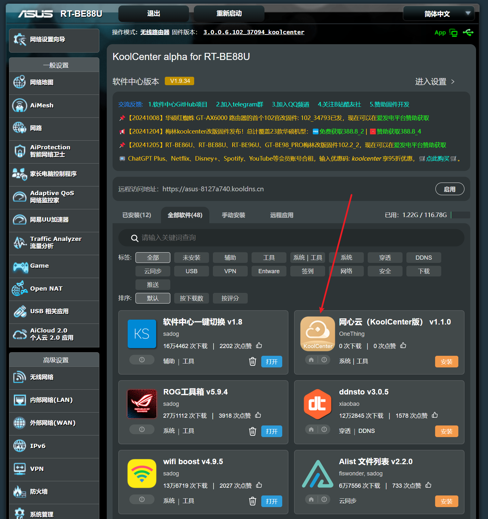Filter by DDNS tag
The width and height of the screenshot is (488, 519).
(424, 258)
